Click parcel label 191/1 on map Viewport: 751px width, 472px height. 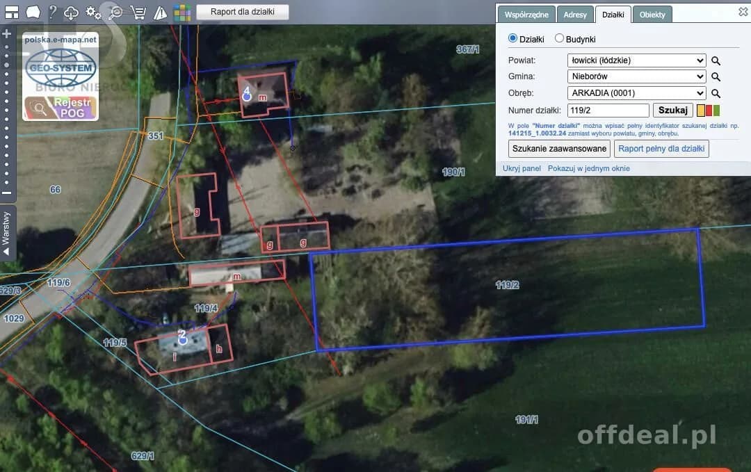(526, 420)
